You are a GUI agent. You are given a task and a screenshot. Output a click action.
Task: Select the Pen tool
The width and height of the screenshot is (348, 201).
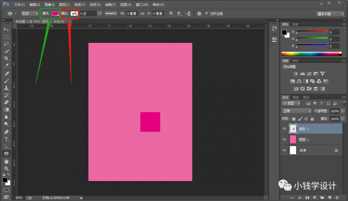click(6, 132)
